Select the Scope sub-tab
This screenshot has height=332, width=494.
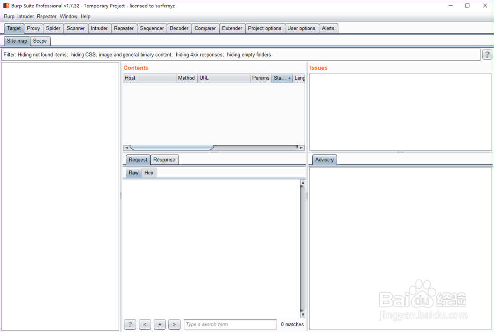40,41
